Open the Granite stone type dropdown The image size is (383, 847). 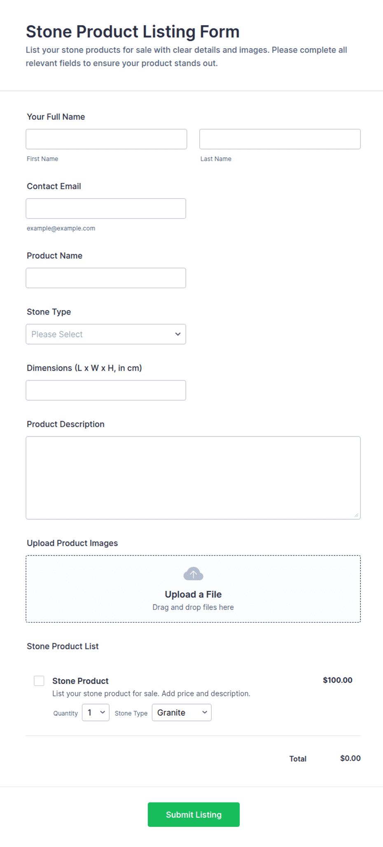[182, 712]
